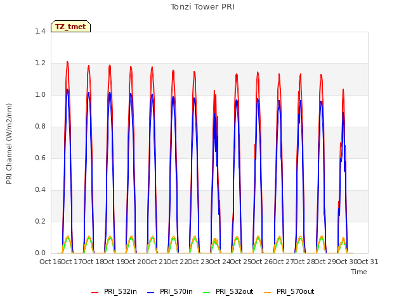Click the 1.2 y-axis tick label
The width and height of the screenshot is (406, 304).
pos(40,63)
